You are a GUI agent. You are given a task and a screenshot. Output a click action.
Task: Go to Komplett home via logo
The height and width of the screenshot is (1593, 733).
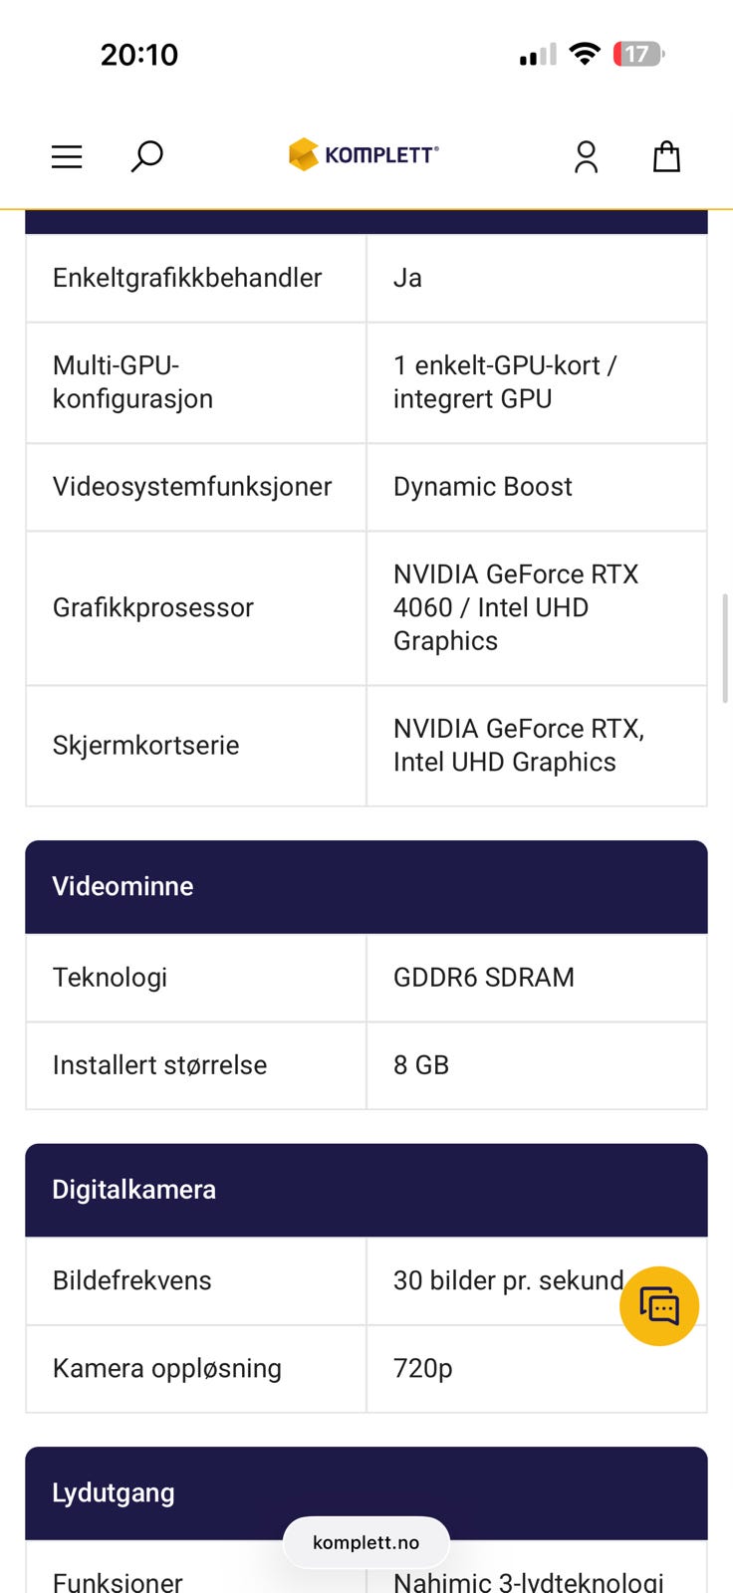[364, 154]
